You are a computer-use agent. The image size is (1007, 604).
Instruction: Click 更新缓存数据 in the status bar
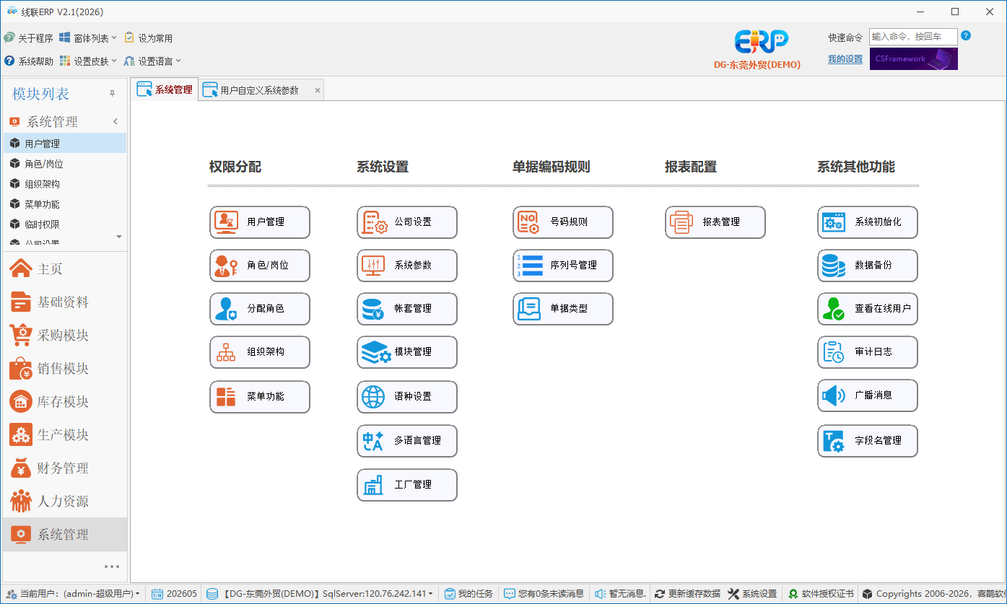[687, 594]
